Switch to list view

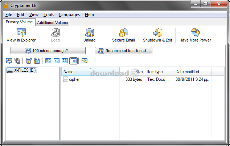point(65,61)
